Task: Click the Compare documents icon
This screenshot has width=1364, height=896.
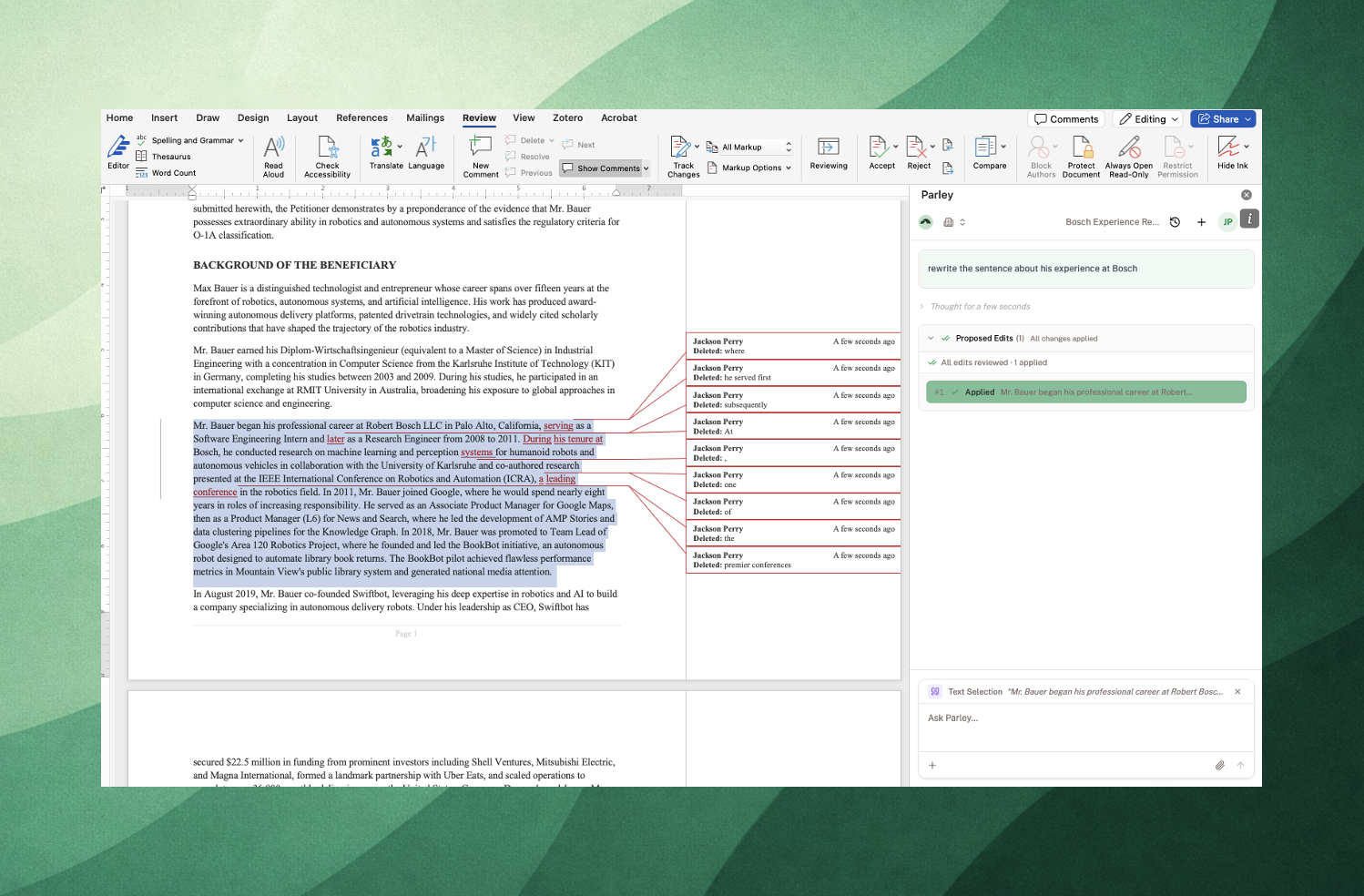Action: pyautogui.click(x=985, y=147)
